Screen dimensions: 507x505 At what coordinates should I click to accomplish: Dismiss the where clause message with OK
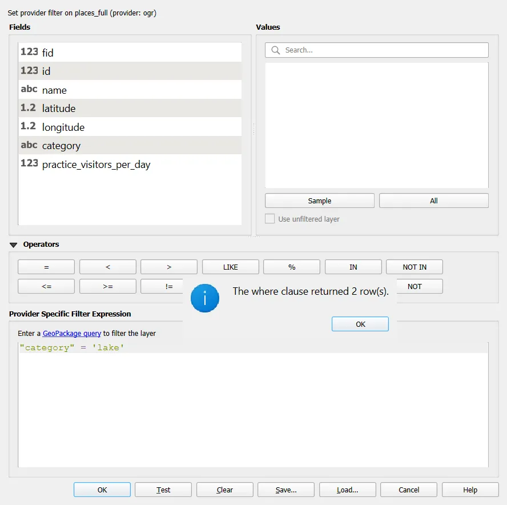pyautogui.click(x=360, y=324)
